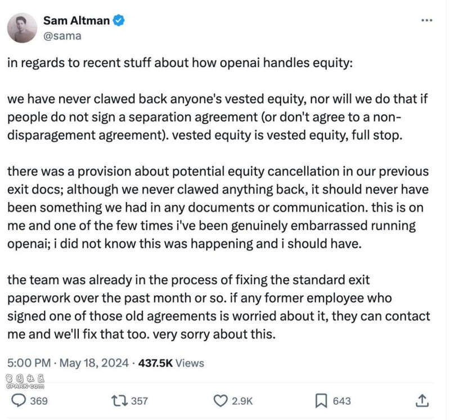Click the blue verified checkmark badge
Image resolution: width=450 pixels, height=420 pixels.
click(119, 21)
